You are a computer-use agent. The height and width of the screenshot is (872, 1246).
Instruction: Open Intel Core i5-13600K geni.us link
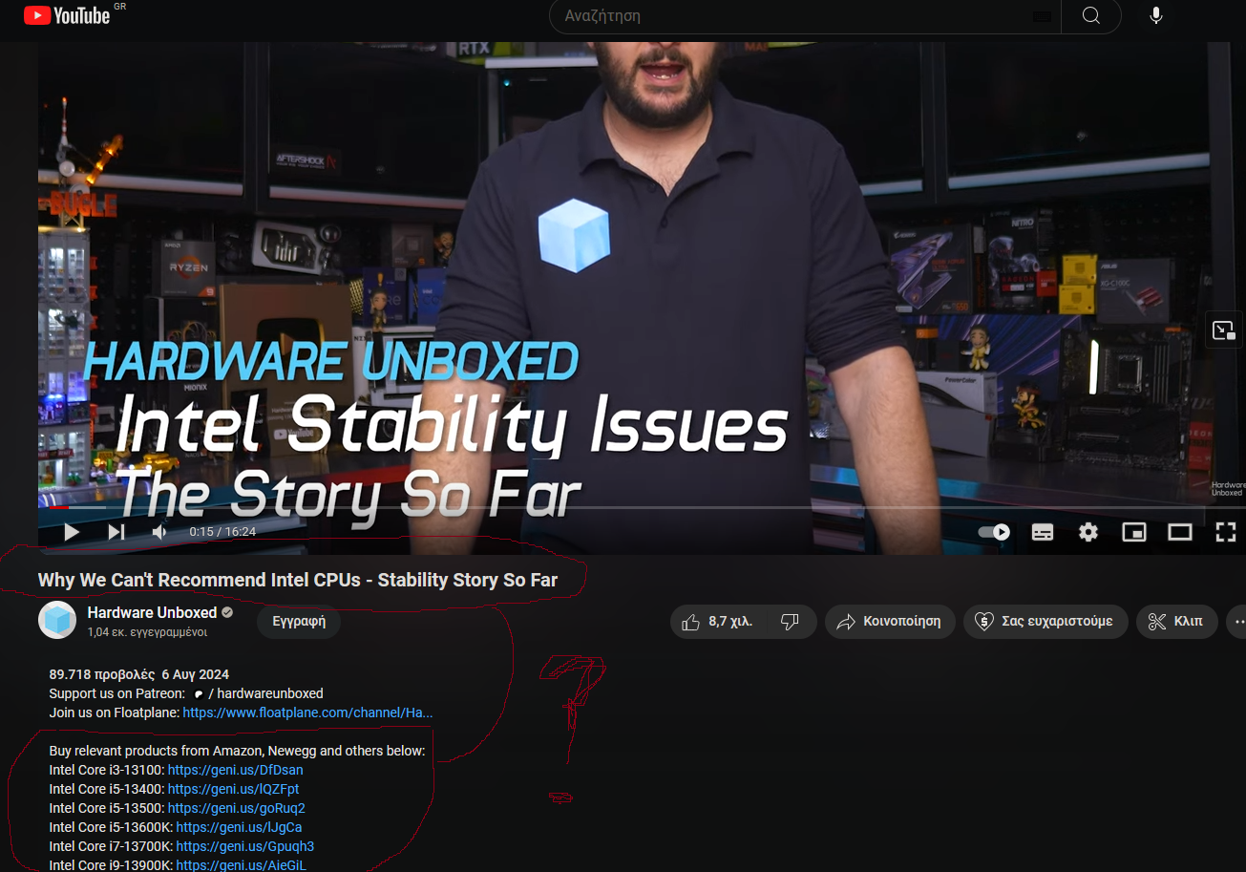[x=239, y=827]
